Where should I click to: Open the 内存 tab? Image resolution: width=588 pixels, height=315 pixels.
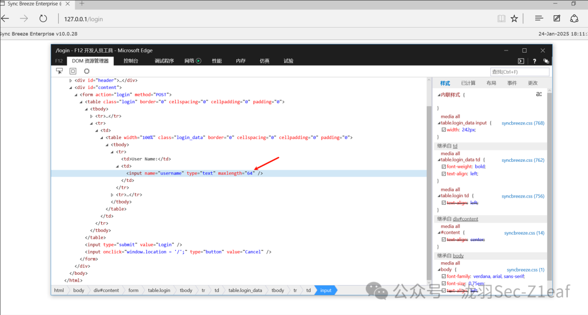click(x=241, y=61)
